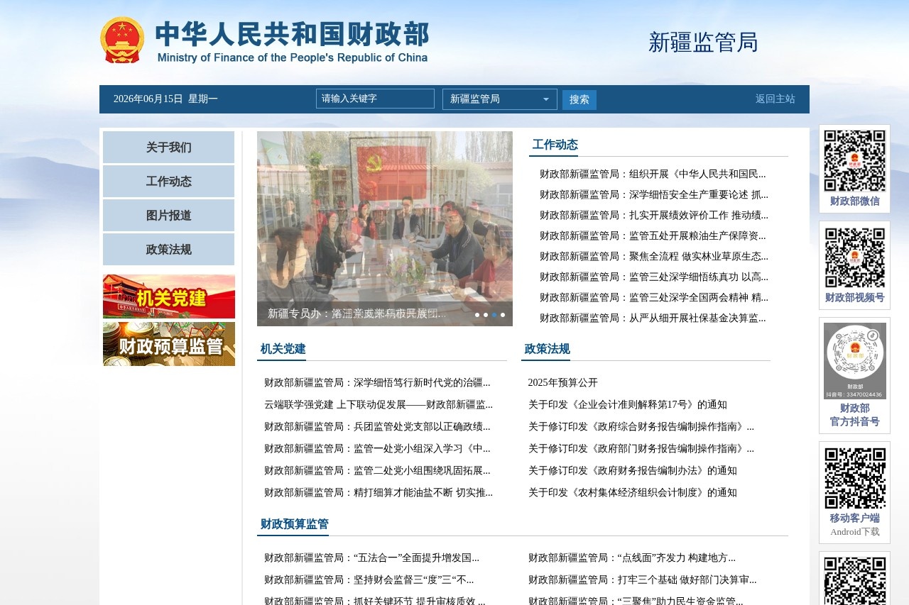Open 关于修订印发《政府财务报告编制办法》的通知
Viewport: 909px width, 605px height.
(x=633, y=471)
